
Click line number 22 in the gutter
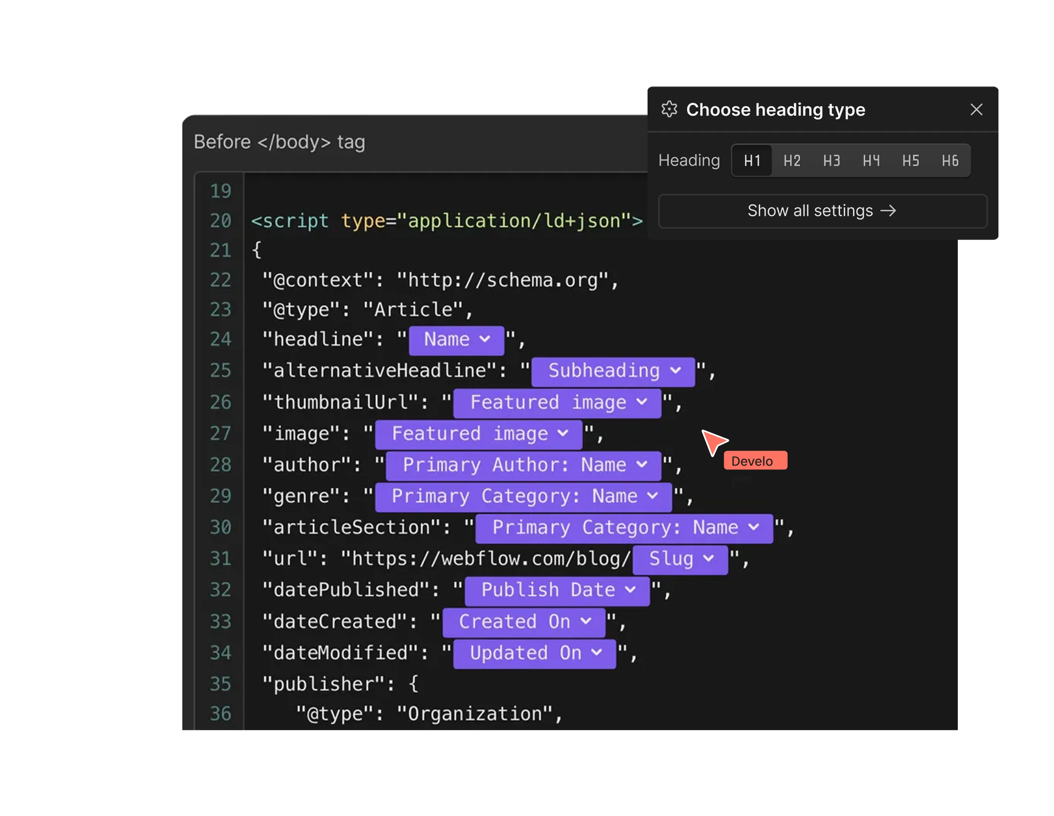[221, 280]
